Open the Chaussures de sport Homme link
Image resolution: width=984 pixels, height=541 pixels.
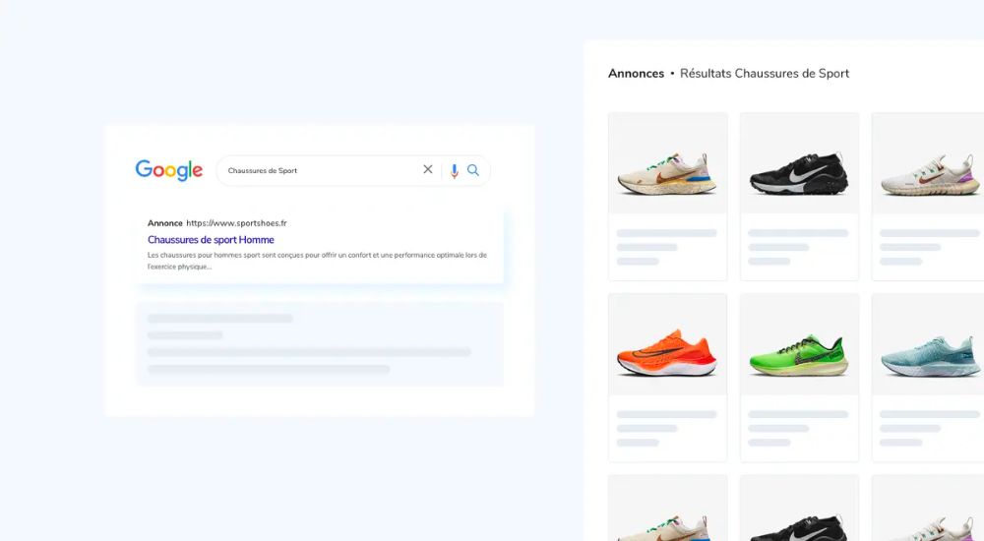pyautogui.click(x=211, y=240)
